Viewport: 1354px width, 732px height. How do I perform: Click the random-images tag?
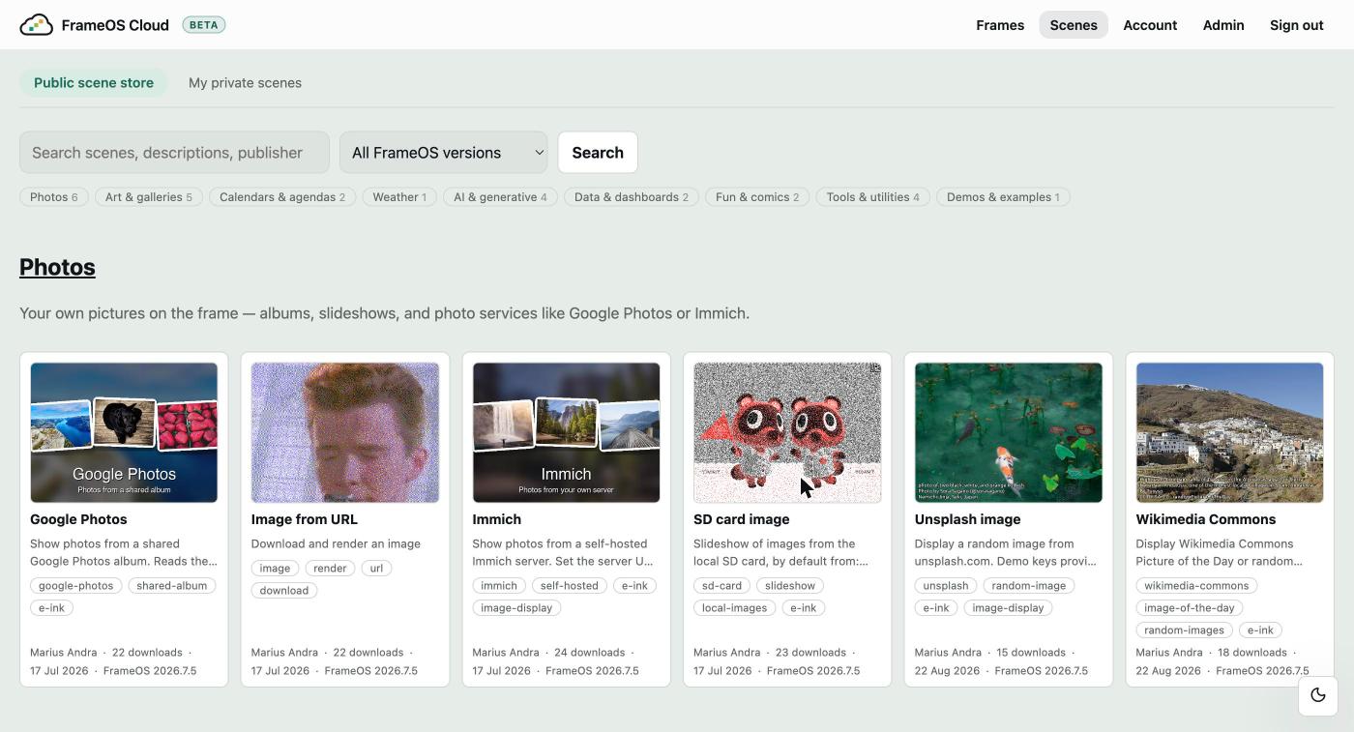pyautogui.click(x=1184, y=630)
